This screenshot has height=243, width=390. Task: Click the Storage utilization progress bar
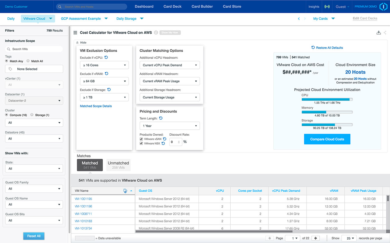pos(327,125)
